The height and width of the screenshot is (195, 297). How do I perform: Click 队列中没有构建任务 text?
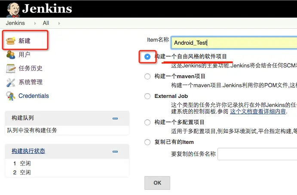click(x=32, y=130)
